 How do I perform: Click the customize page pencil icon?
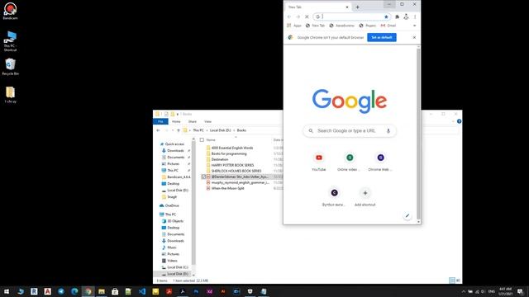click(x=407, y=216)
